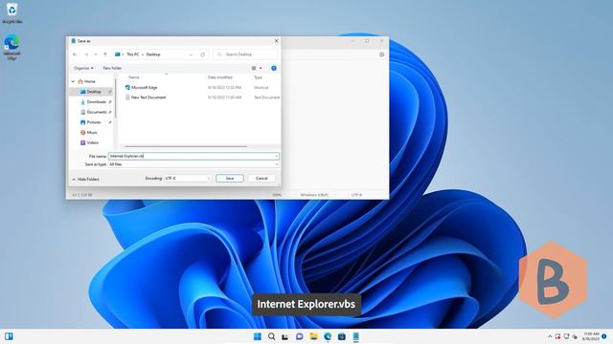The image size is (613, 344).
Task: Open File Explorer from the taskbar
Action: point(313,336)
